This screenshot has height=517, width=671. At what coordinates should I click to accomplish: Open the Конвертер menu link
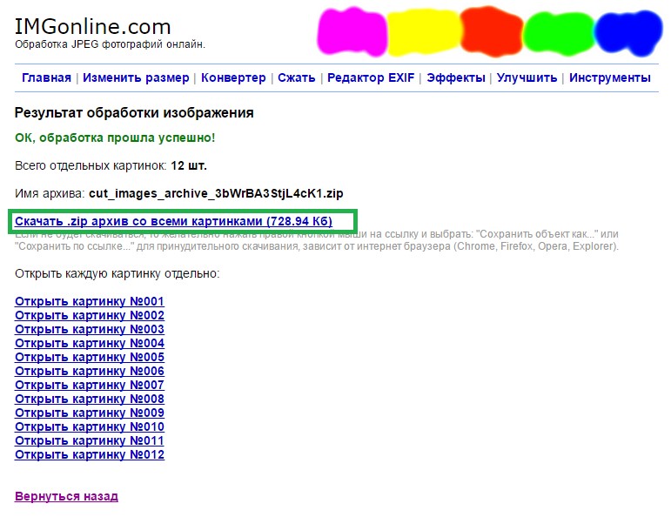(233, 77)
